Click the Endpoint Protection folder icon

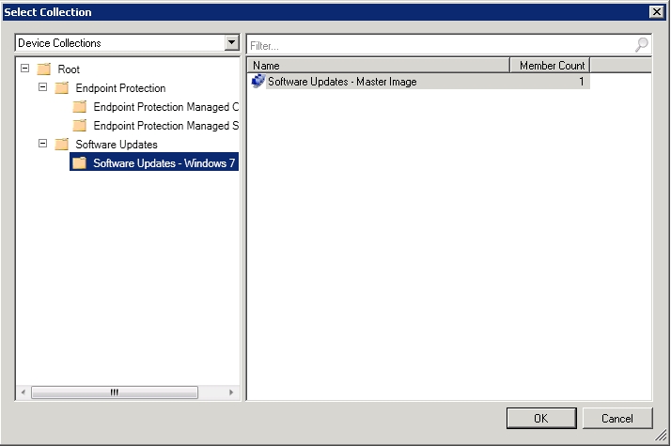click(61, 88)
